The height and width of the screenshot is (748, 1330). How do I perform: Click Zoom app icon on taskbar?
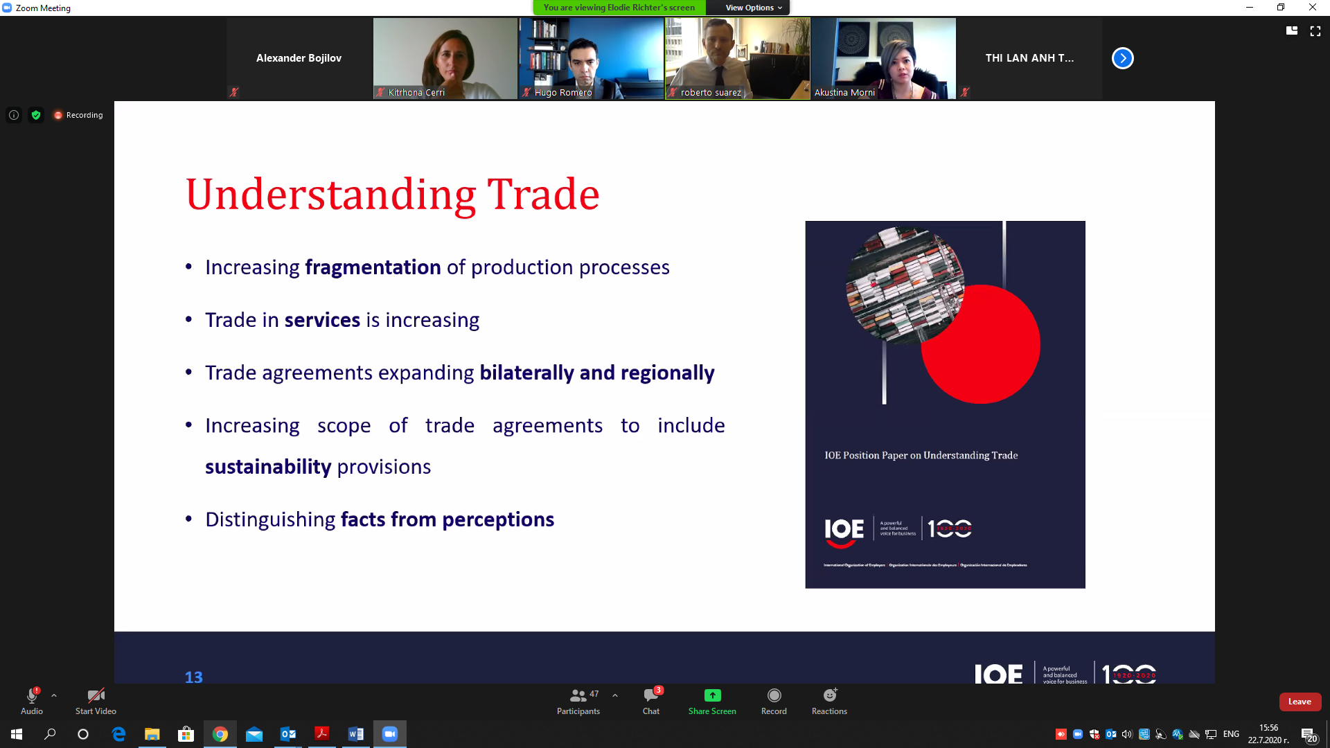[x=390, y=734]
